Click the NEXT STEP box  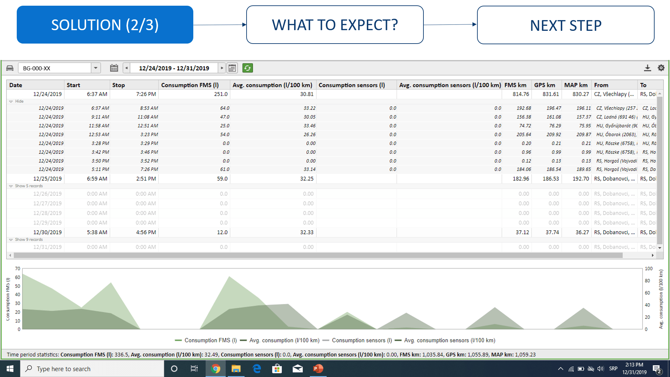565,25
